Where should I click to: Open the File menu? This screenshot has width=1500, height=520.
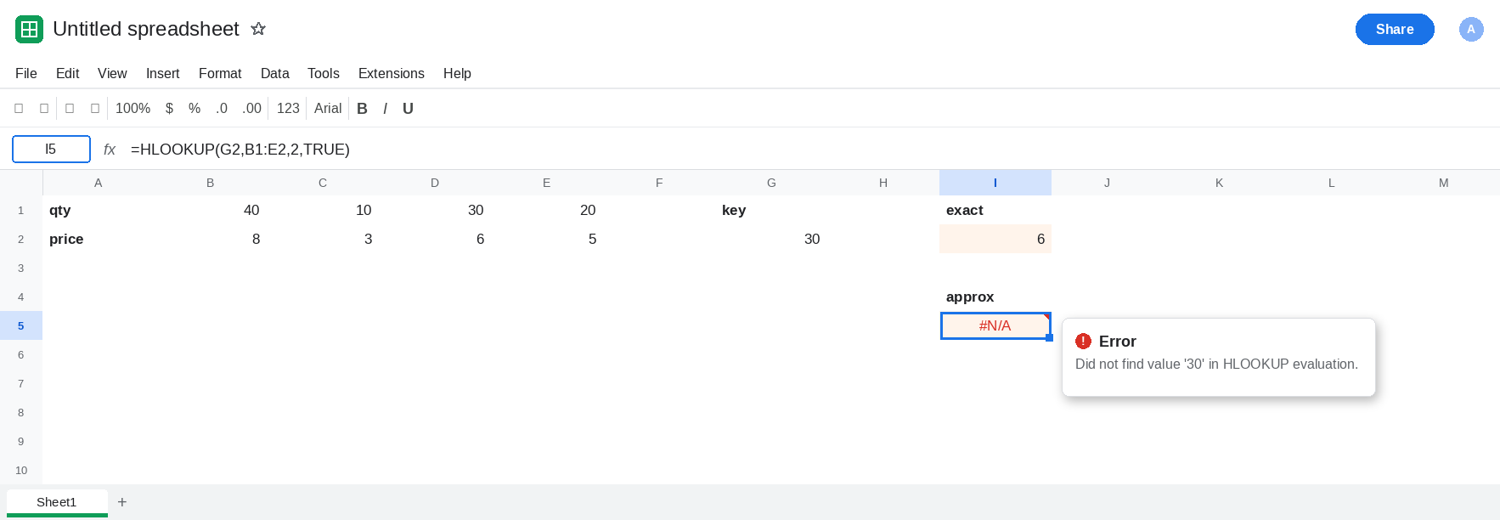click(26, 74)
